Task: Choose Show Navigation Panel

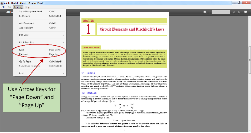Action: pyautogui.click(x=39, y=12)
